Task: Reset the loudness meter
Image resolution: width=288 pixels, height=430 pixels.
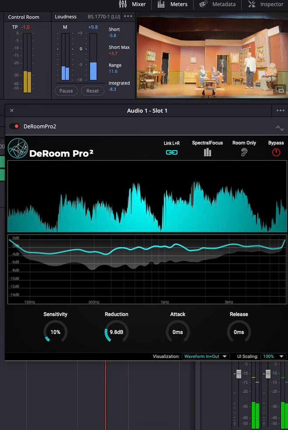Action: [x=93, y=91]
